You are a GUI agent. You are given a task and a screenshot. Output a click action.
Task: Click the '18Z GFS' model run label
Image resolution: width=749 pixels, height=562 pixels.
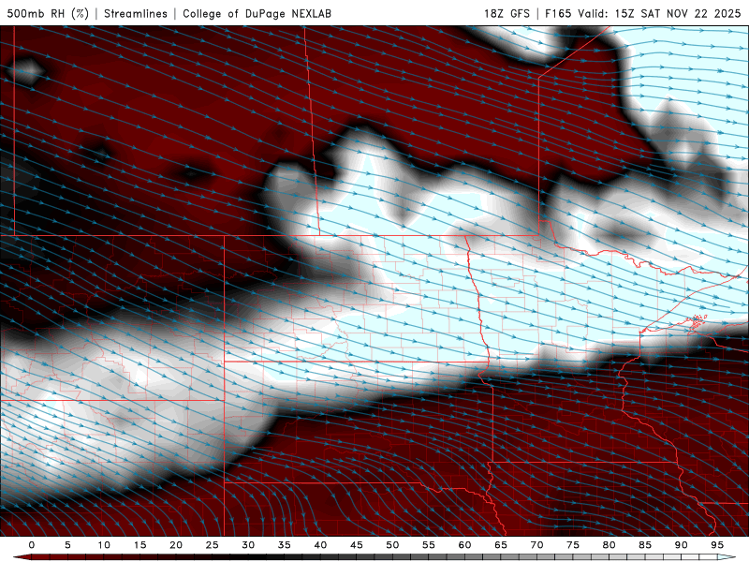tap(507, 13)
